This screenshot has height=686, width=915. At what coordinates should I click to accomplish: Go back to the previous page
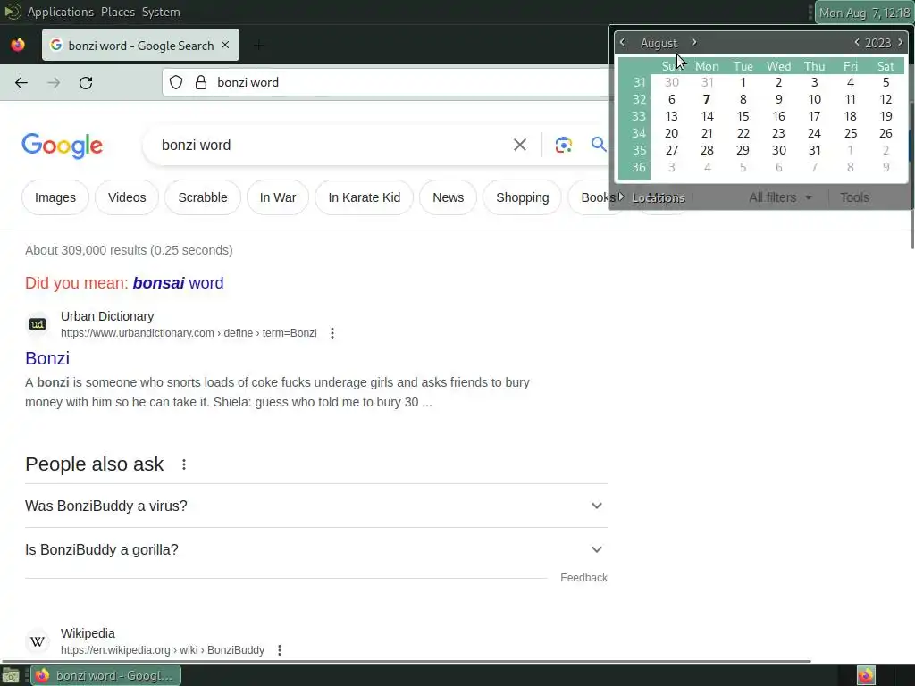pyautogui.click(x=21, y=83)
